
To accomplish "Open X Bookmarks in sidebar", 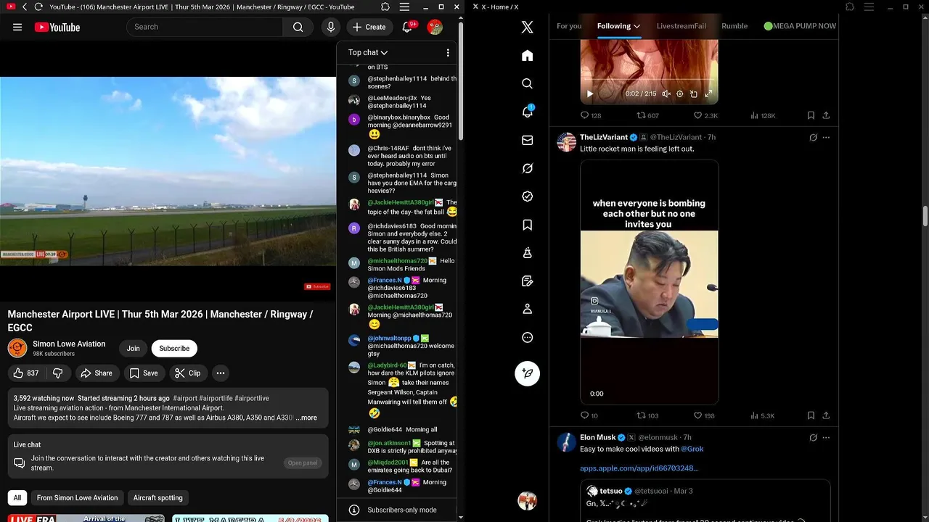I will pos(528,225).
